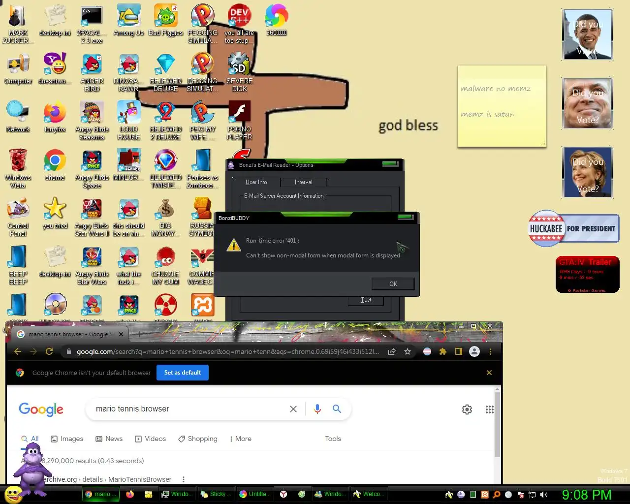Click the Chrome address bar URL
This screenshot has height=504, width=630.
(227, 351)
